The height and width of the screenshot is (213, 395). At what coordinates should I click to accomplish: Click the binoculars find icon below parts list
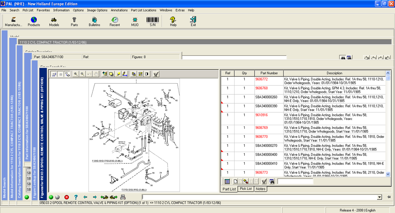[x=272, y=181]
